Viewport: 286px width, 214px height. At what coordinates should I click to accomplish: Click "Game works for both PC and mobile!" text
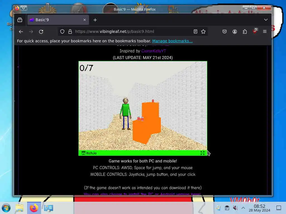coord(143,161)
